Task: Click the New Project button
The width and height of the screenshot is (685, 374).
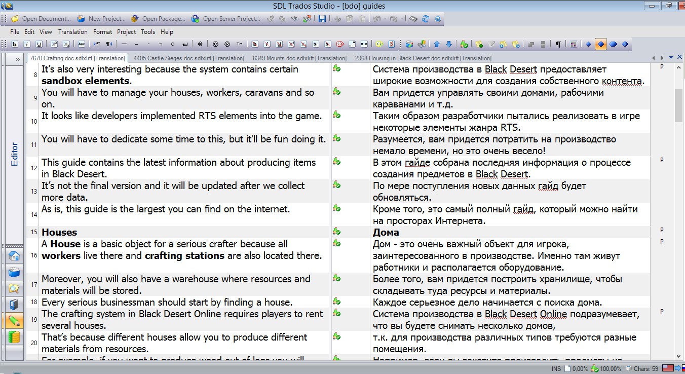Action: point(101,19)
